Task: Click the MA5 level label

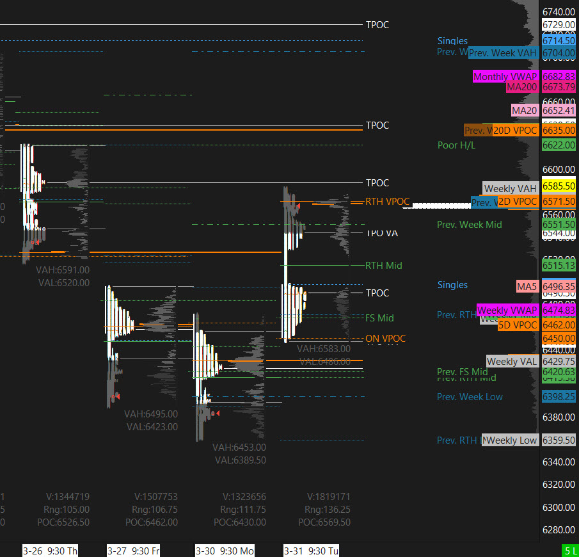Action: pos(527,287)
